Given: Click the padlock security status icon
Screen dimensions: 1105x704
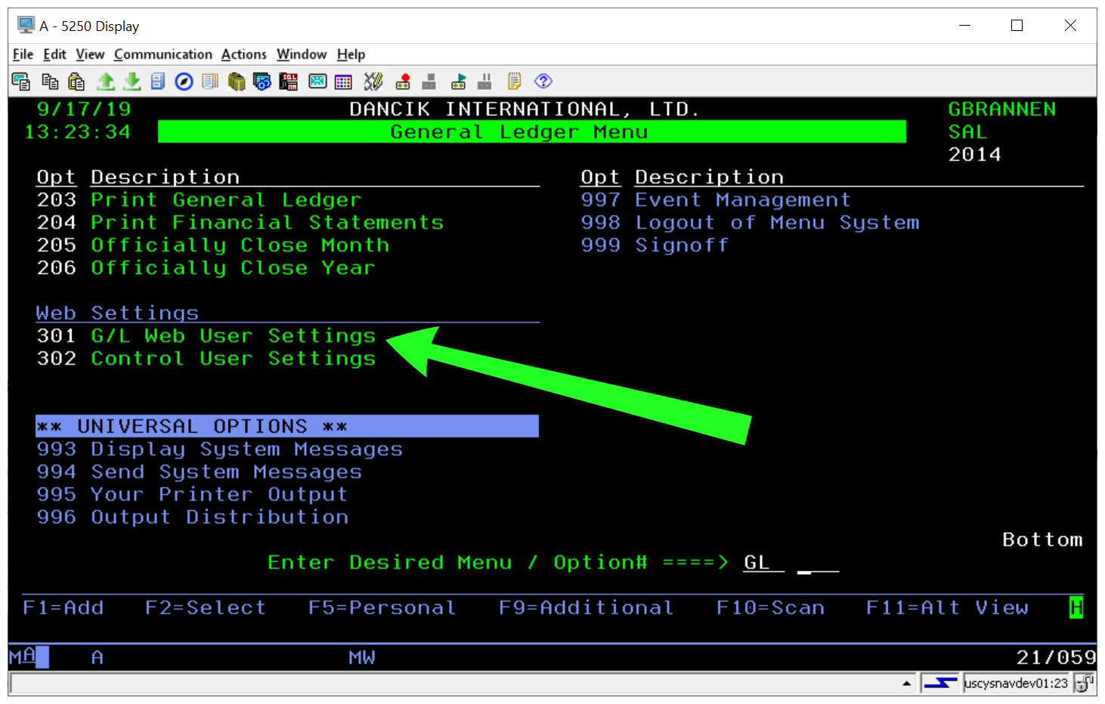Looking at the screenshot, I should pos(1085,684).
